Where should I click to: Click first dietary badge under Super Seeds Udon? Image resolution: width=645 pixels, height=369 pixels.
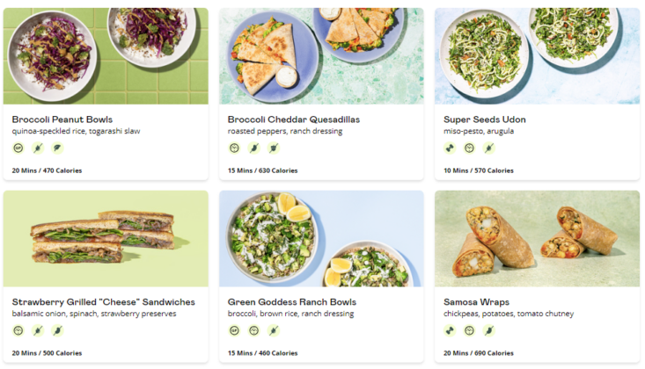(x=450, y=148)
